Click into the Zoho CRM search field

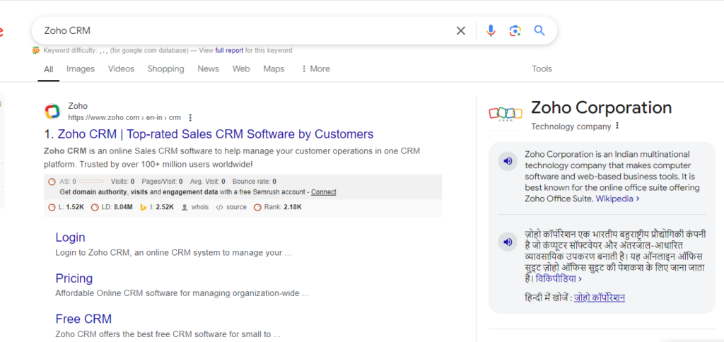pos(245,31)
